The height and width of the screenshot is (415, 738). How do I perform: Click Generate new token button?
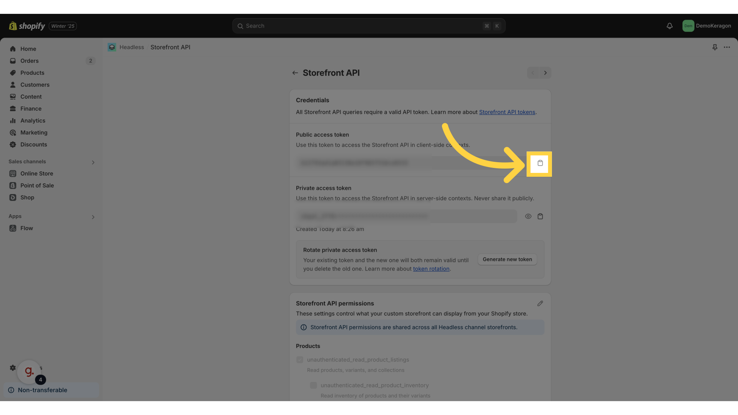[x=507, y=259]
